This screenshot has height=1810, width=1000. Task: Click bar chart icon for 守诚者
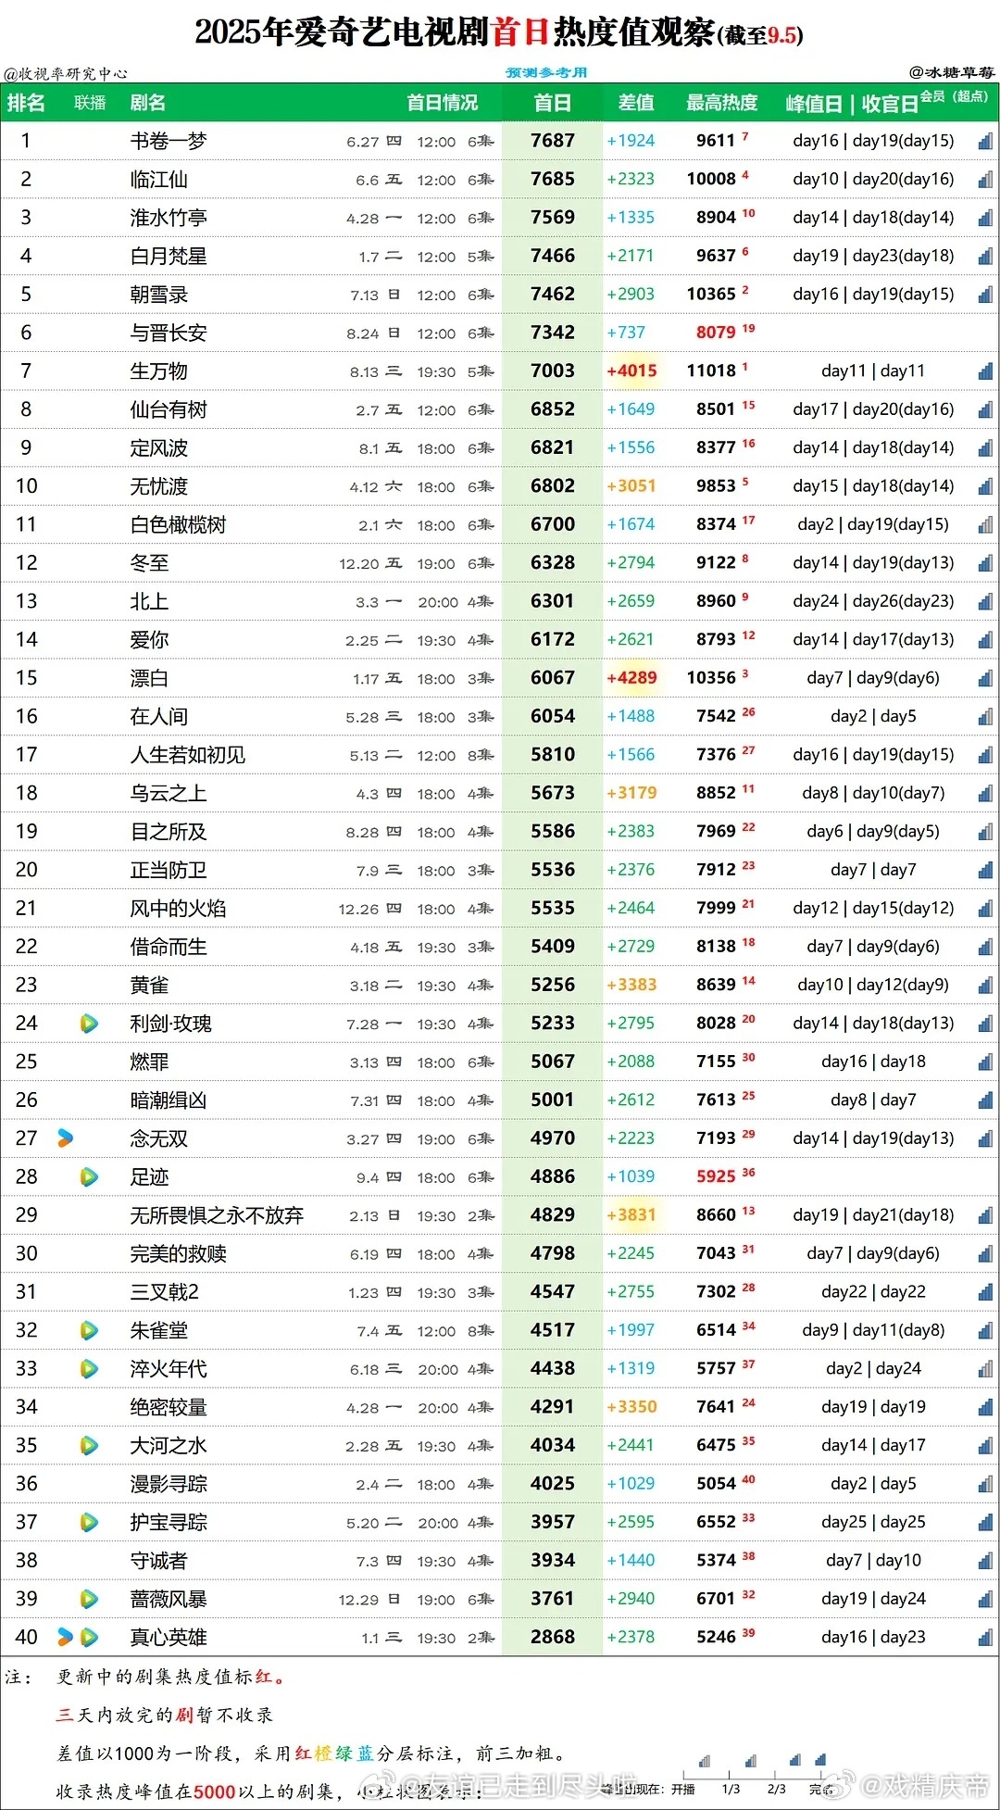click(x=985, y=1560)
